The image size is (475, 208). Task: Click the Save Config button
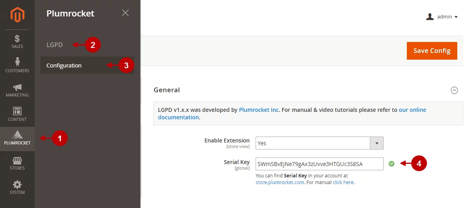pos(432,51)
